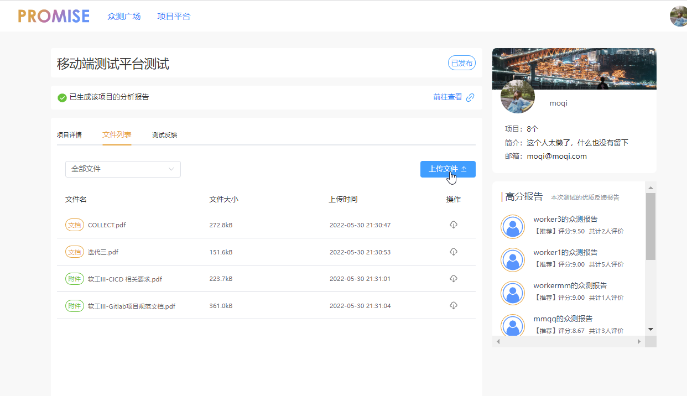Click the 文档 tag on COLLECT.pdf
This screenshot has width=687, height=396.
click(75, 225)
